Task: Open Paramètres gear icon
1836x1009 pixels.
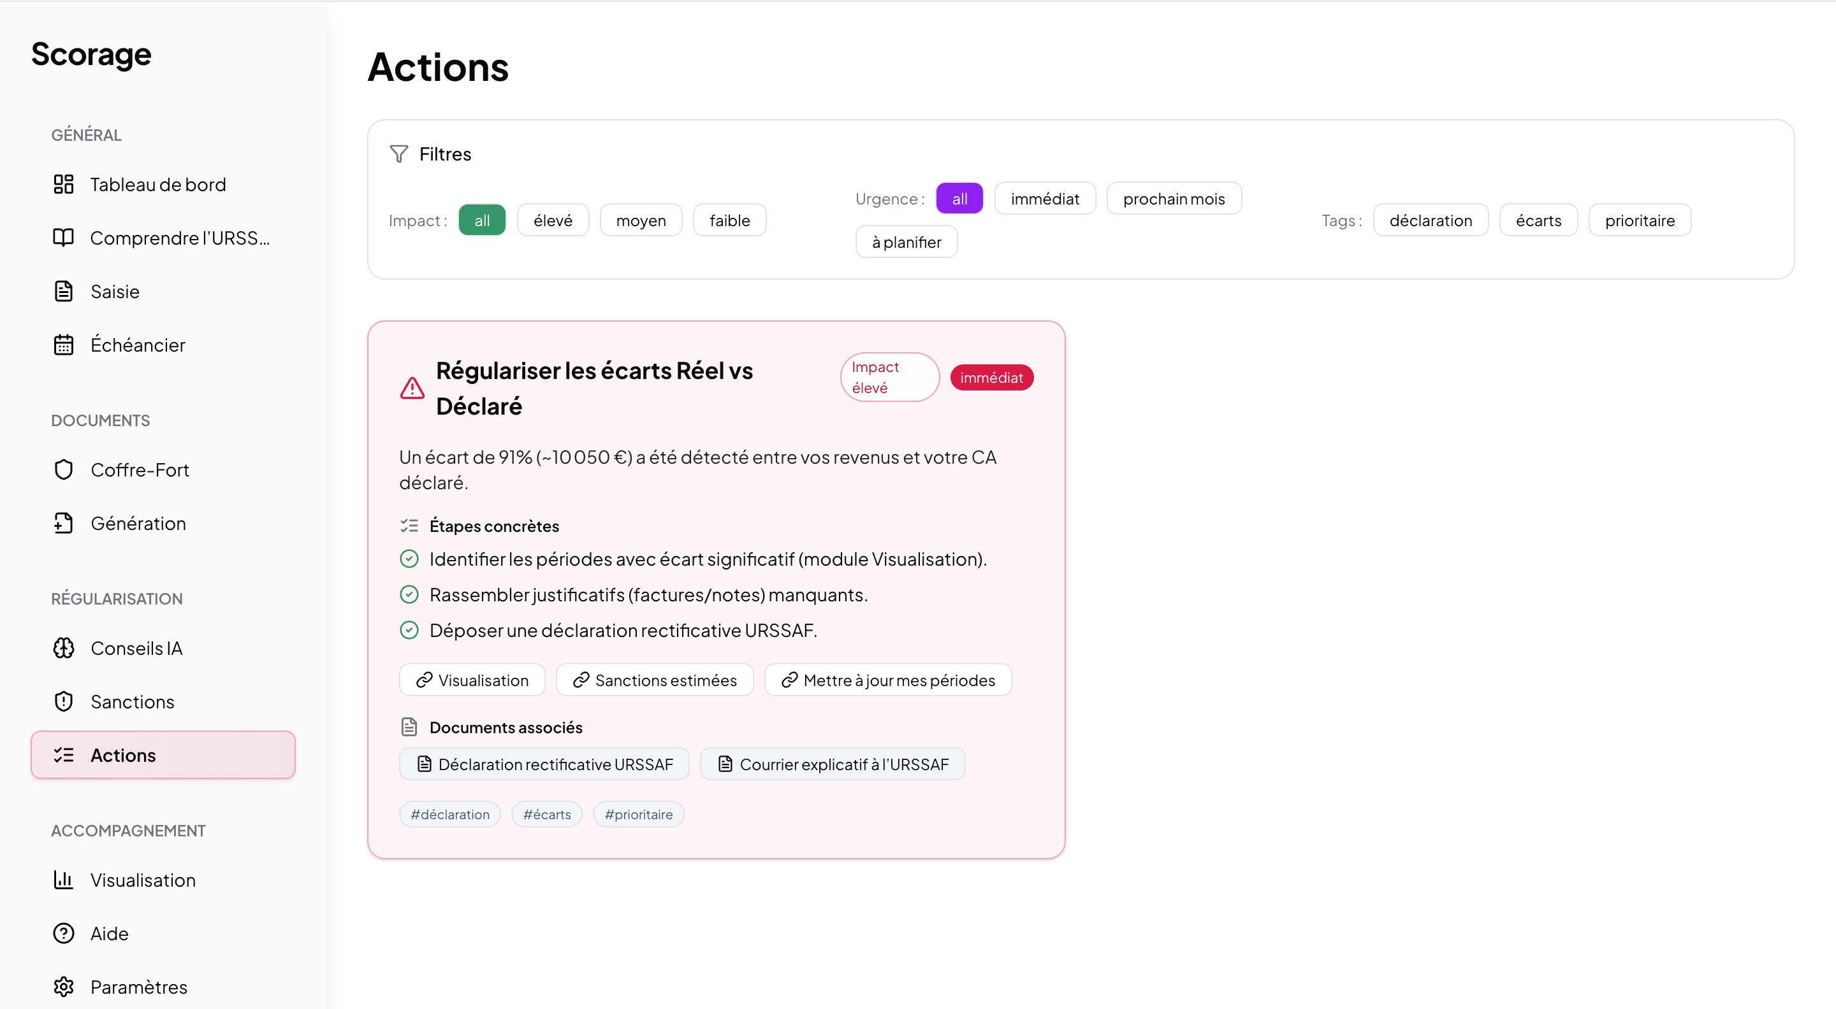Action: click(x=64, y=987)
